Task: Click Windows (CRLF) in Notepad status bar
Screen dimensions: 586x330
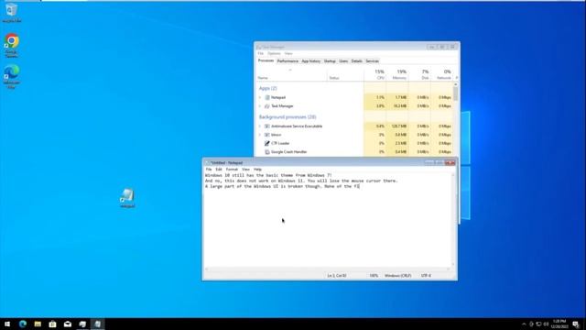Action: coord(398,276)
